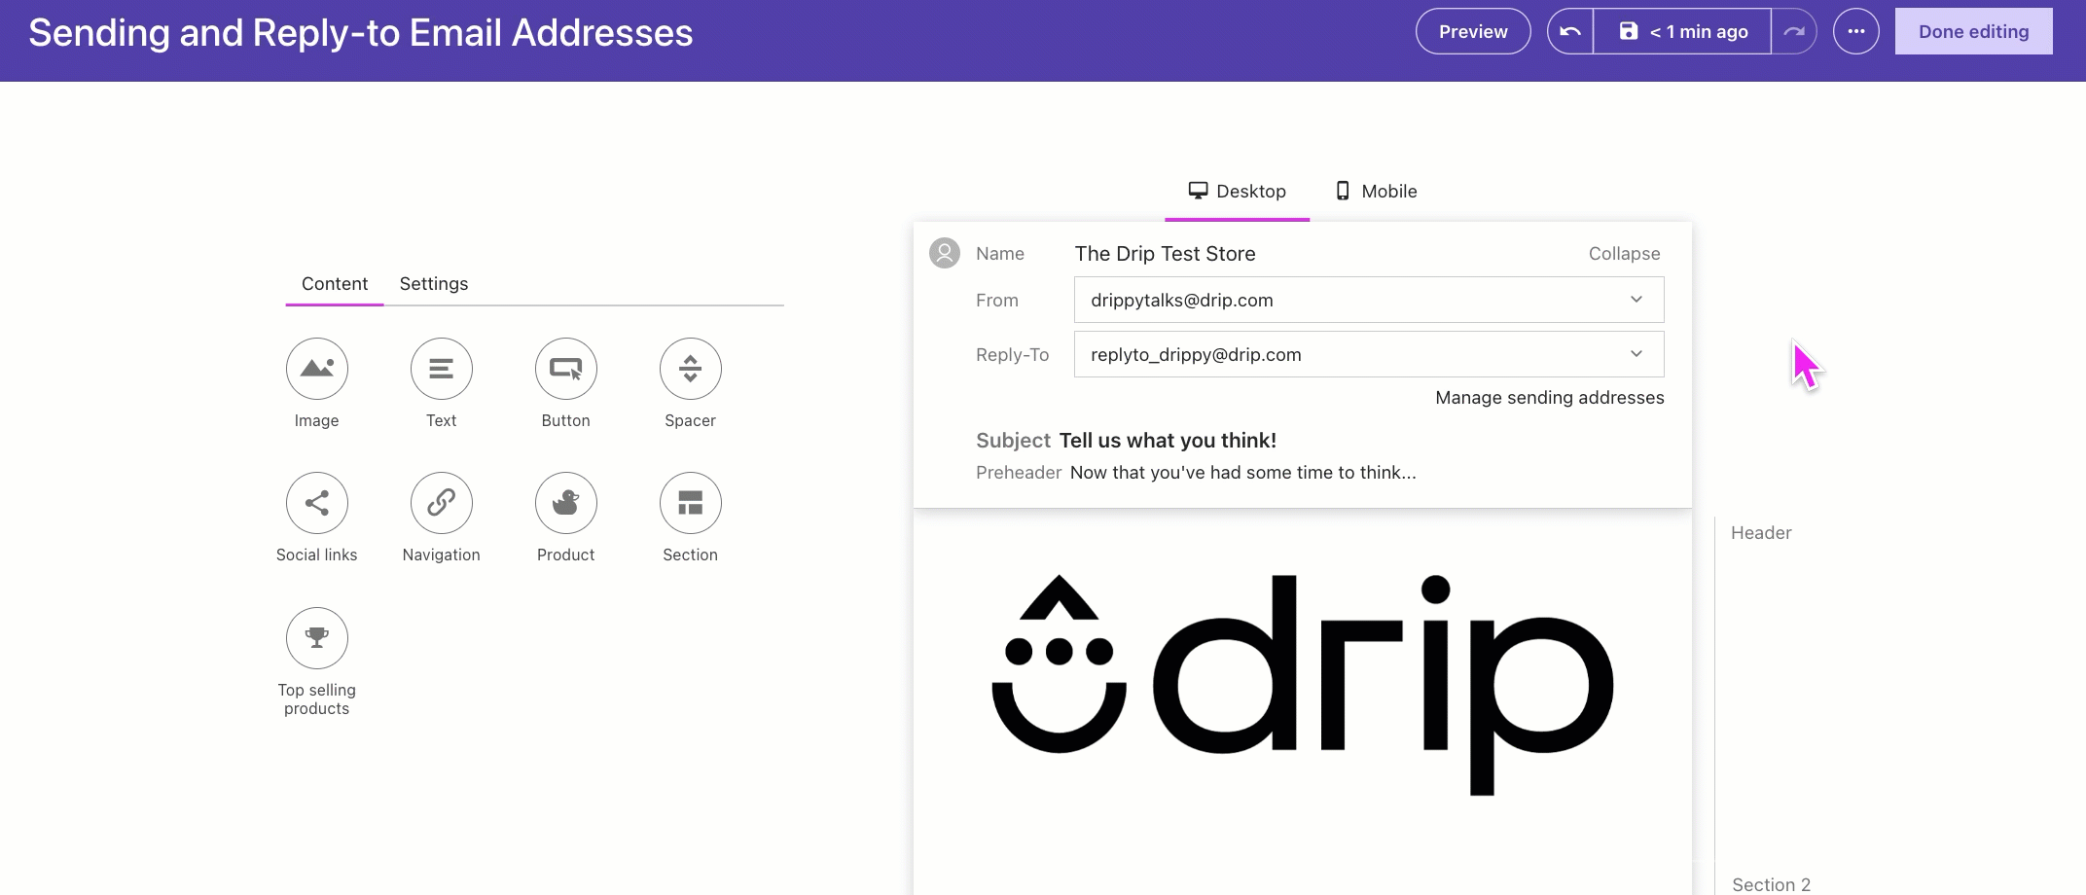Edit the preheader text line
Viewport: 2086px width, 895px height.
[x=1243, y=472]
